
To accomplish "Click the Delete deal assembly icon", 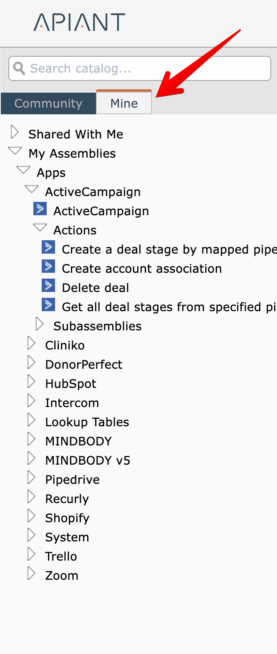I will [x=48, y=286].
